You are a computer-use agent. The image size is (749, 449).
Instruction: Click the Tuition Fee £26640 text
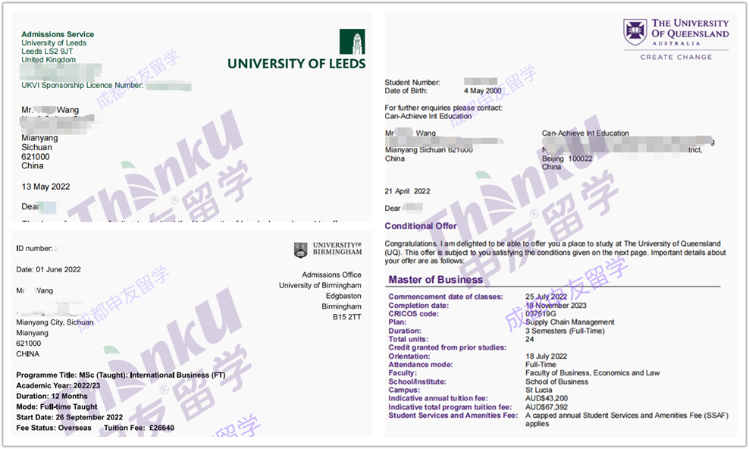point(139,428)
